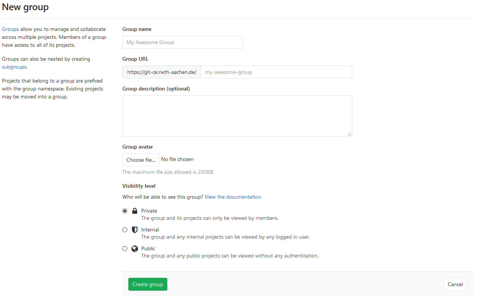Open the Groups link in sidebar text
The image size is (484, 308).
pos(10,29)
